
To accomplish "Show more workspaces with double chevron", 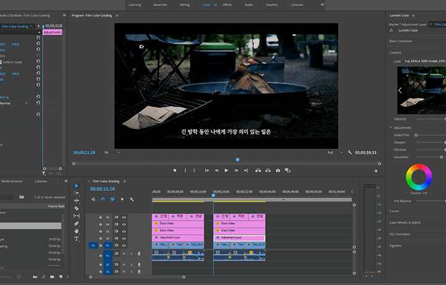I will (x=322, y=4).
